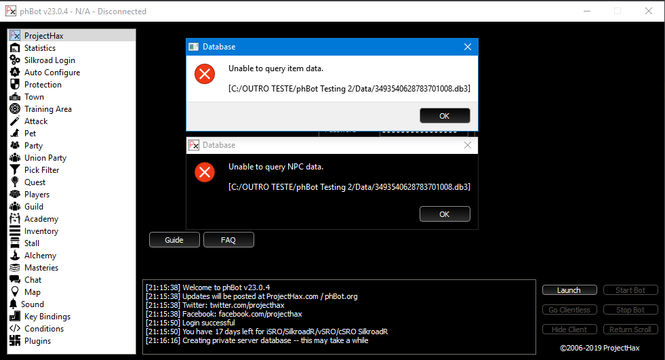
Task: Click the Launch button
Action: click(569, 290)
